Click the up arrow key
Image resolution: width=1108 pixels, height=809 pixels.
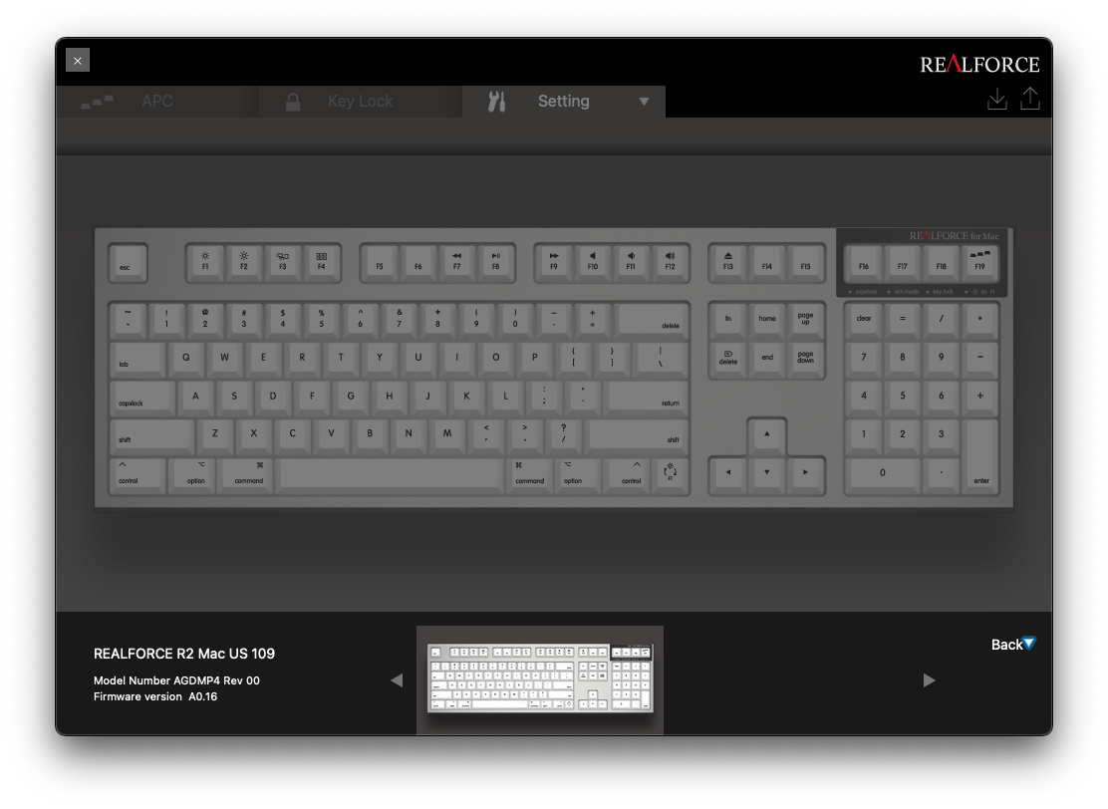point(766,434)
